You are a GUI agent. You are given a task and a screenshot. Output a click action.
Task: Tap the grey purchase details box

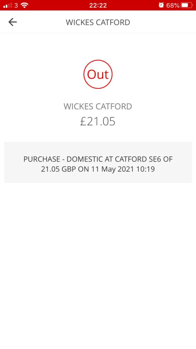click(x=98, y=162)
